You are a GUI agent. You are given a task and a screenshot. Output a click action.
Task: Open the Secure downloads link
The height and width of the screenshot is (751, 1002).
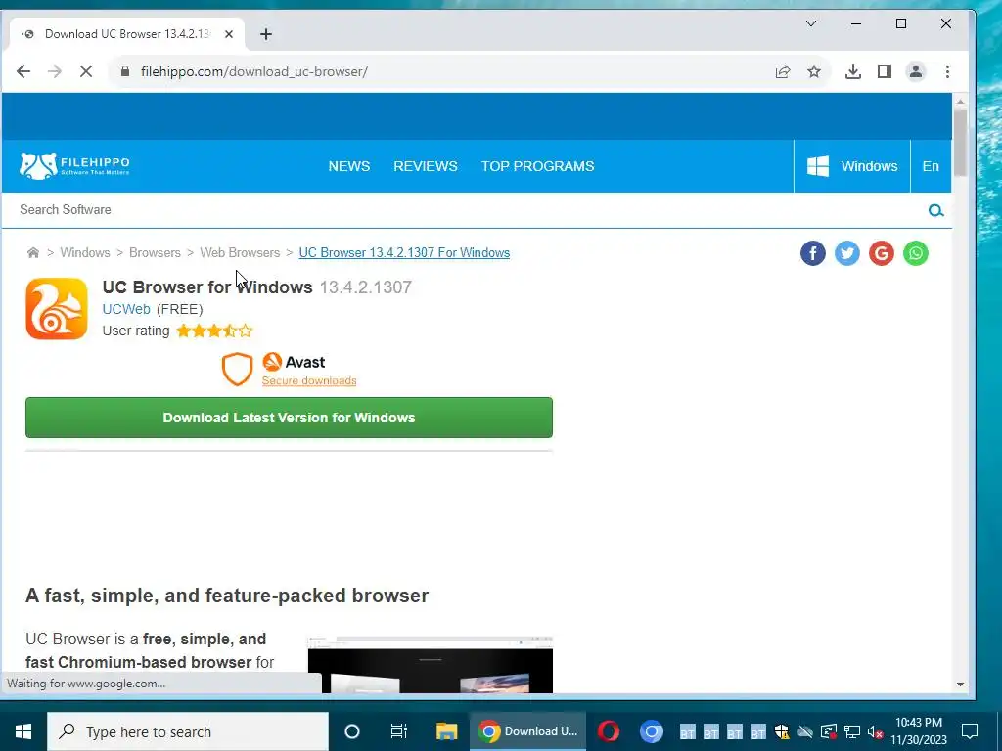(x=309, y=381)
